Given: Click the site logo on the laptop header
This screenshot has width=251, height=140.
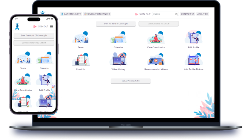Looking at the screenshot, I should [43, 13].
